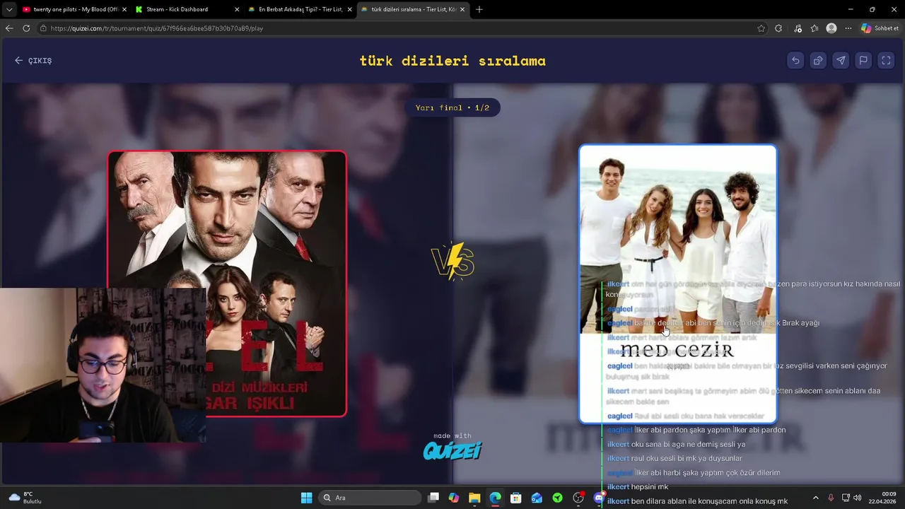Open the weather widget showing 8°C

click(x=26, y=498)
